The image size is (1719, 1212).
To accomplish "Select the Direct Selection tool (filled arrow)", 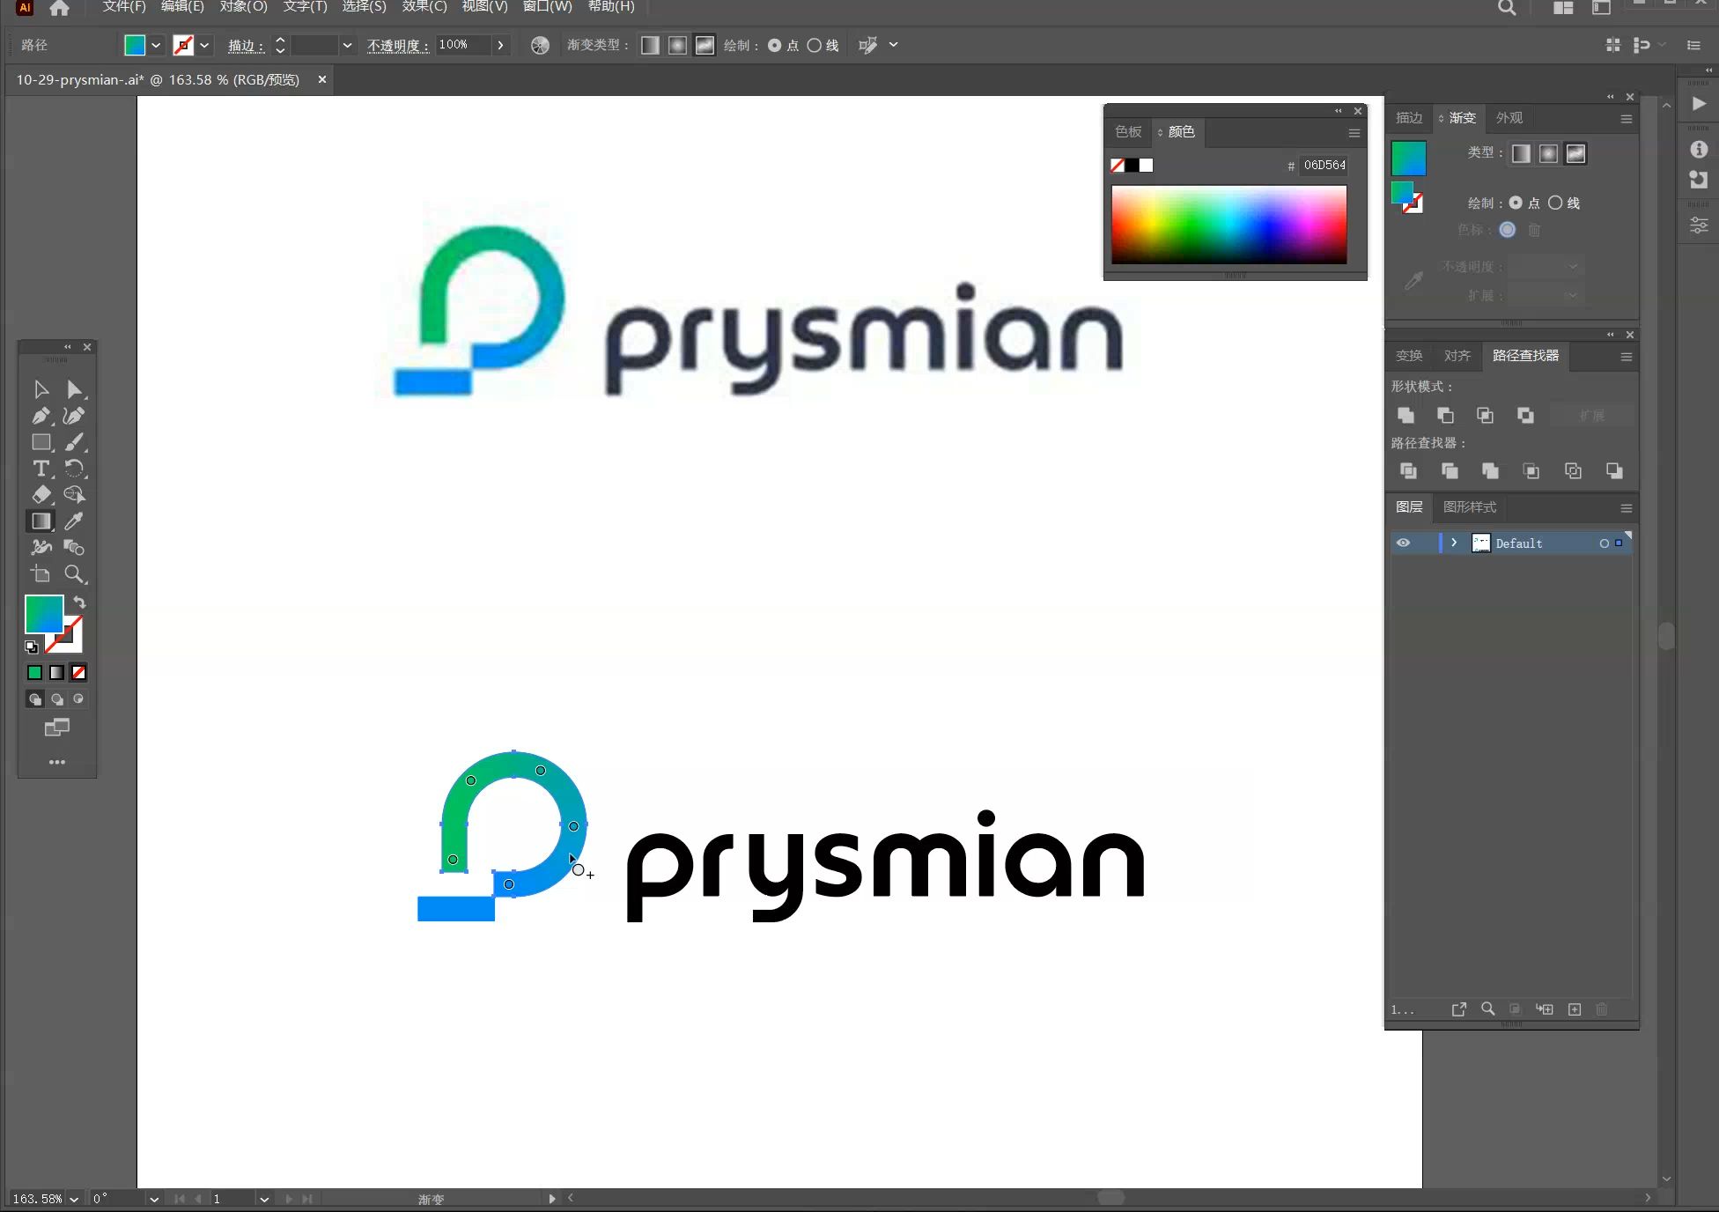I will click(x=75, y=389).
